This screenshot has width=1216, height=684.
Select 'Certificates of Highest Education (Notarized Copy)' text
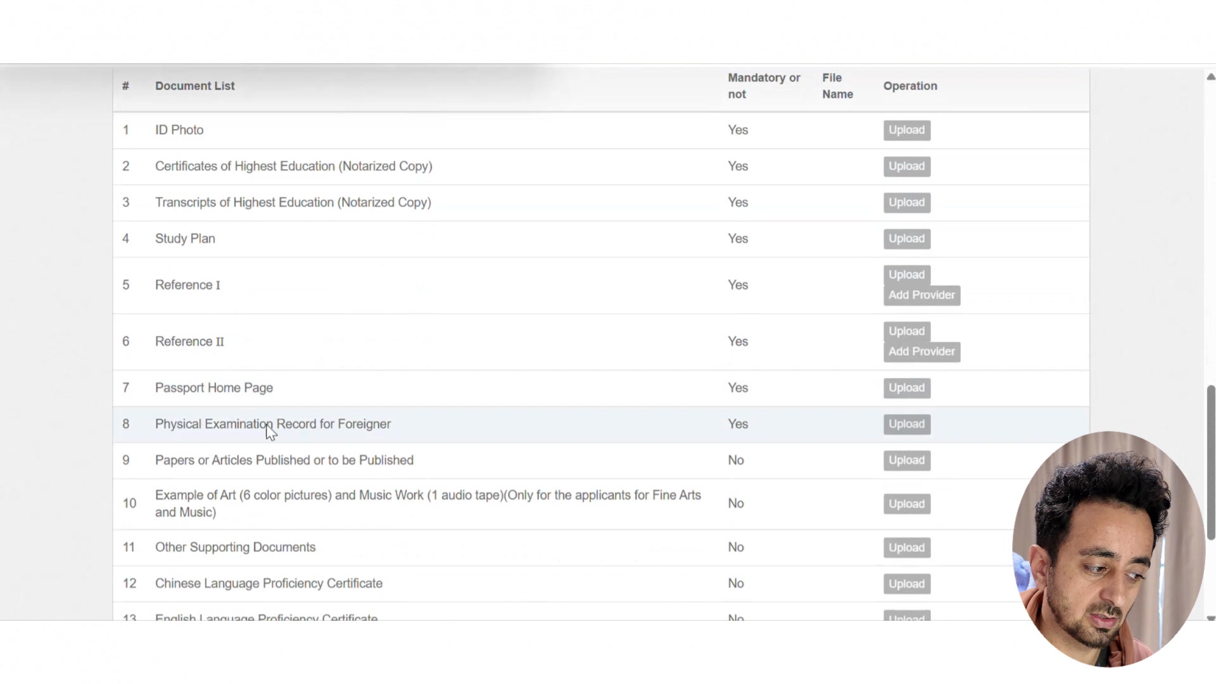click(294, 166)
